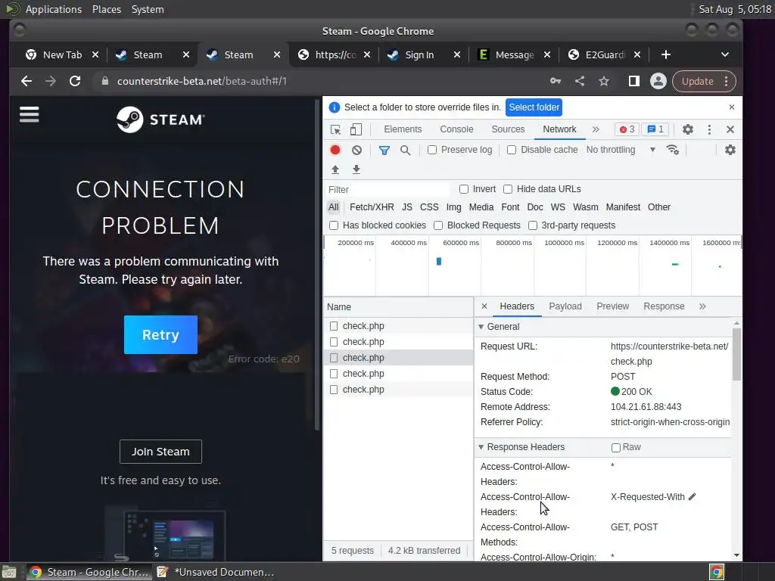Screen dimensions: 775x581
Task: Share this page from address bar
Action: click(580, 81)
